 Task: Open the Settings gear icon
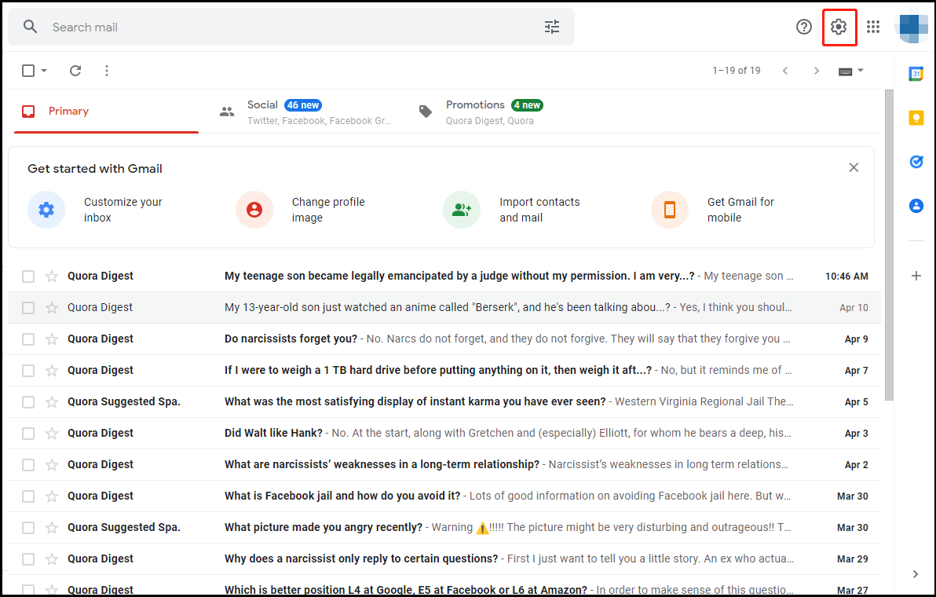(839, 27)
